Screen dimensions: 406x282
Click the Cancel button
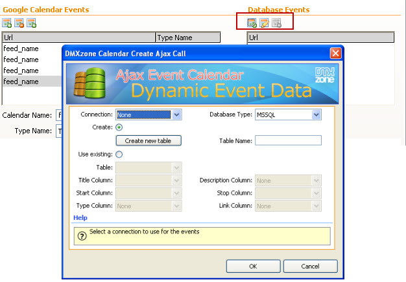pos(311,266)
